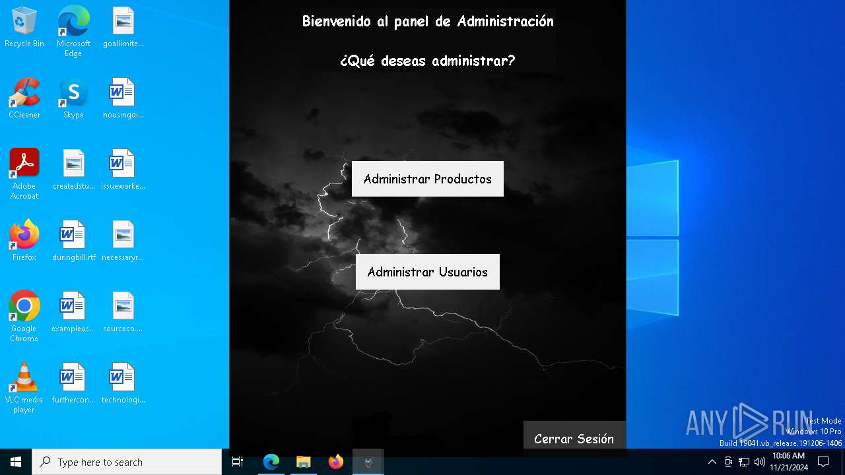The width and height of the screenshot is (845, 475).
Task: Select issueworke Word document
Action: [123, 170]
